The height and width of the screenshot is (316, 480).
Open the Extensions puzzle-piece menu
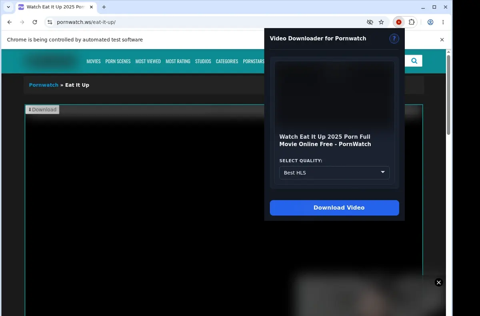point(411,22)
